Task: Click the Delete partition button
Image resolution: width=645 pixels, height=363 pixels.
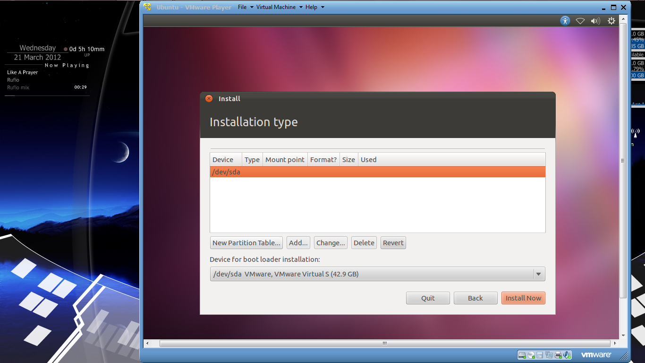Action: coord(364,243)
